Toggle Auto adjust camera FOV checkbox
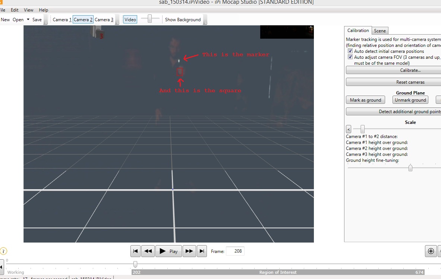 point(350,57)
